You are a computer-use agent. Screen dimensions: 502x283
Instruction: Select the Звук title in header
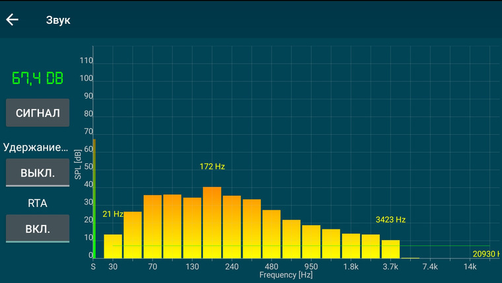click(x=58, y=20)
